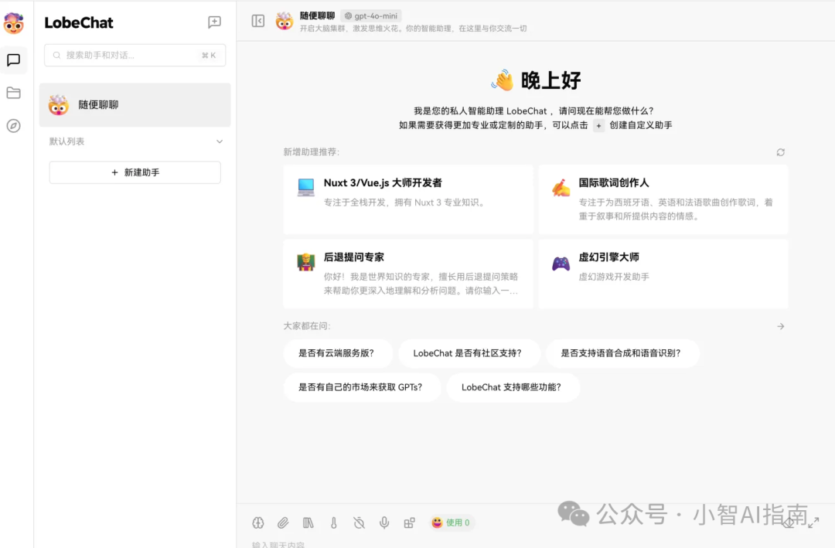
Task: Open the files folder section
Action: point(13,93)
